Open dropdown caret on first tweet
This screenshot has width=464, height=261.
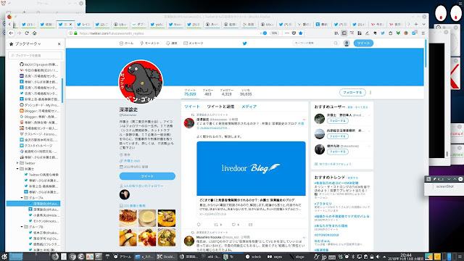(x=304, y=120)
